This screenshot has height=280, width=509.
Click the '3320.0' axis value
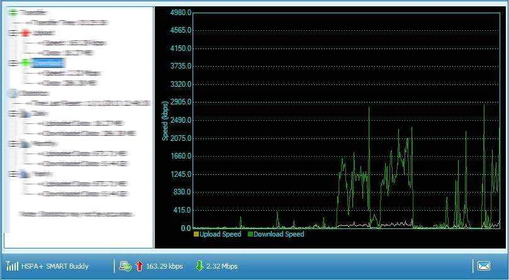pyautogui.click(x=180, y=84)
